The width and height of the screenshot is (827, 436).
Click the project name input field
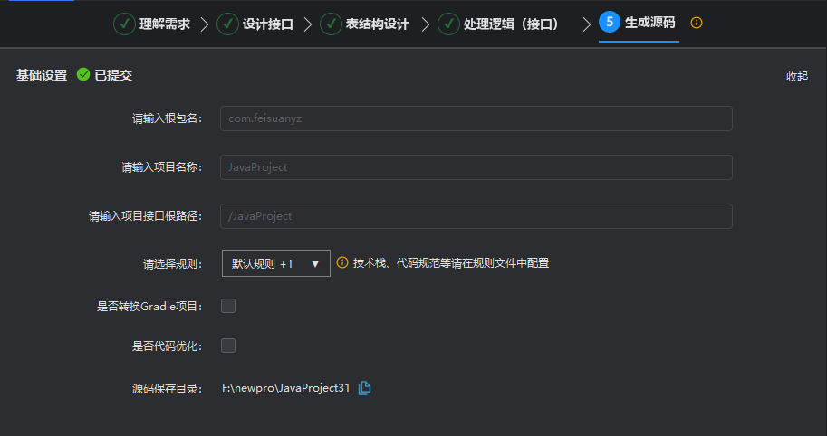476,167
